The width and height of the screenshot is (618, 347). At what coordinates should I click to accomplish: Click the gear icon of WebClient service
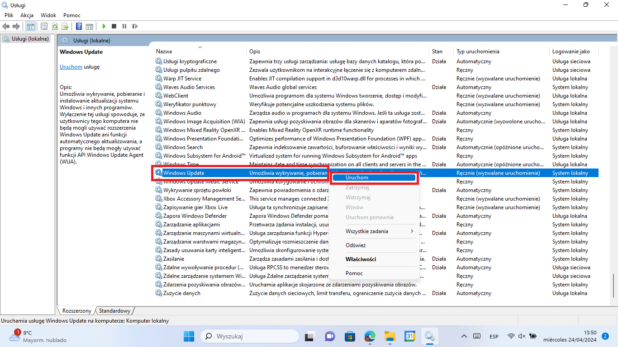coord(158,96)
